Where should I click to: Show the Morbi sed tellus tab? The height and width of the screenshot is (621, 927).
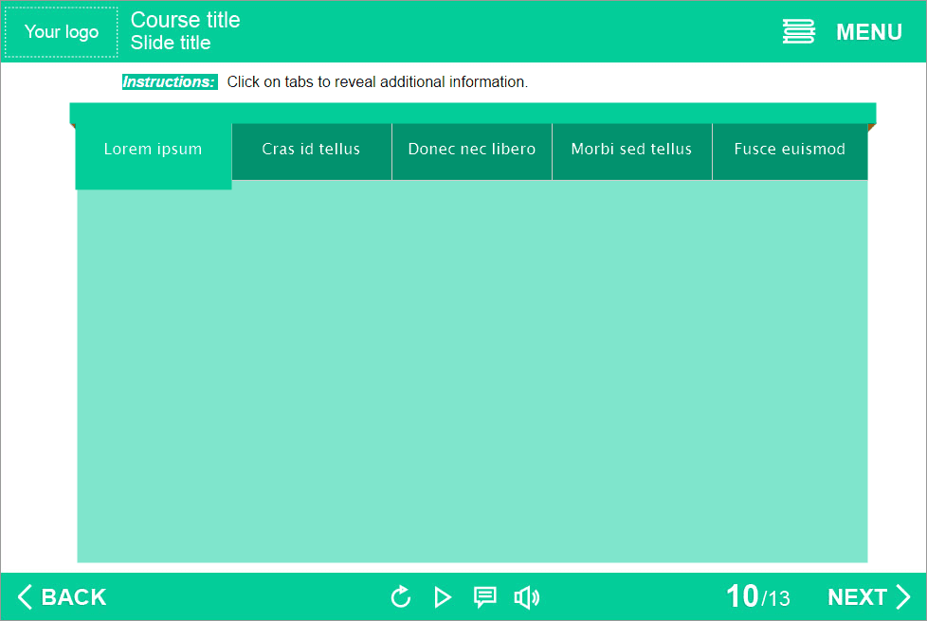pyautogui.click(x=631, y=150)
